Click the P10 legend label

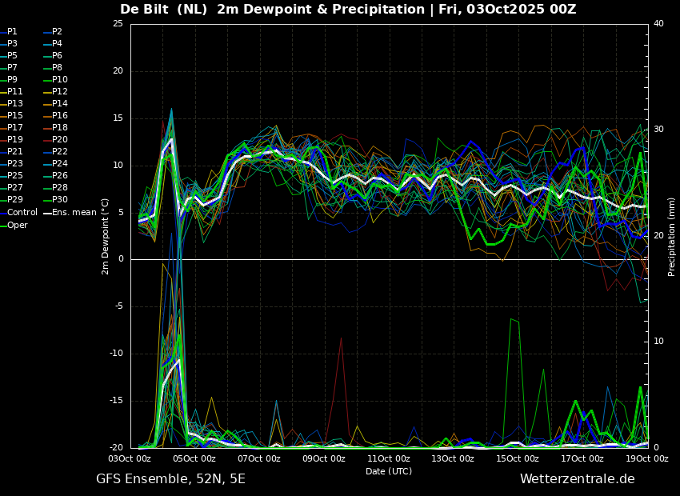[x=56, y=79]
